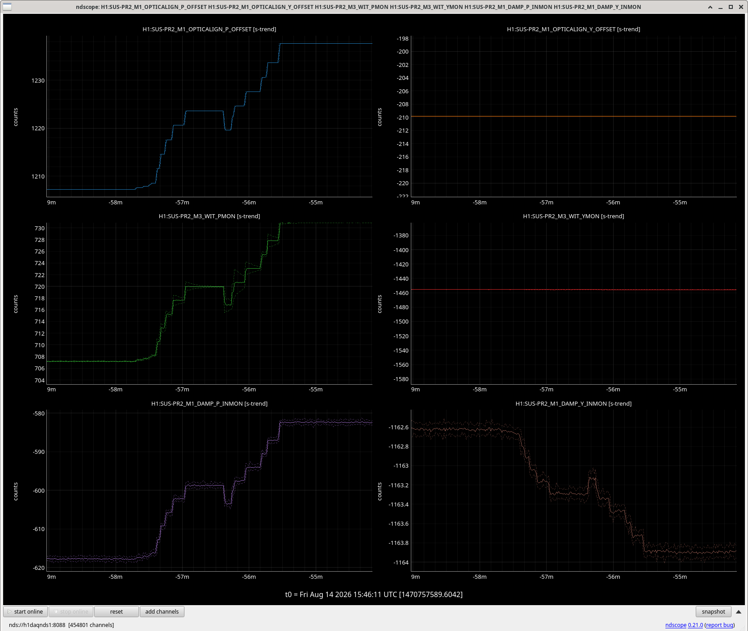
Task: Select the H1:SUS-PR2_M1_DAMP_Y_INMON plot title
Action: point(573,403)
